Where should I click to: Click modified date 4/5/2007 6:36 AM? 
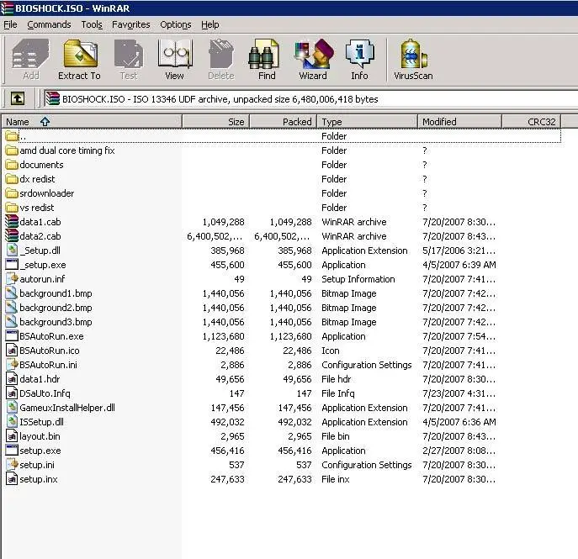coord(459,422)
